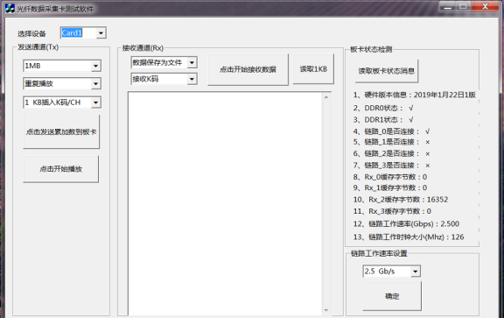This screenshot has width=504, height=318.
Task: Select the Rx_3缓存字节数 status line
Action: click(x=392, y=211)
